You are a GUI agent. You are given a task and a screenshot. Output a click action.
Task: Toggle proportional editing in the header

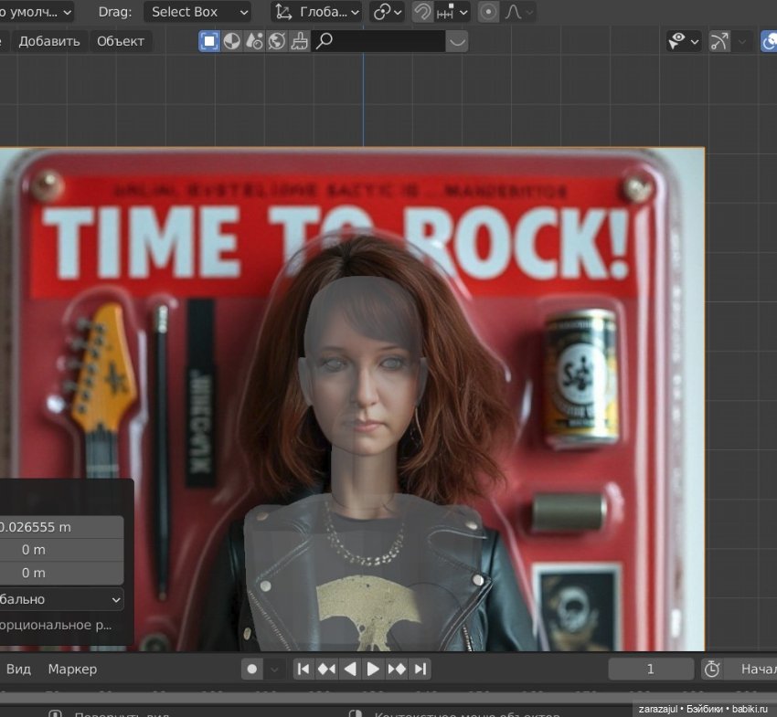pos(489,12)
